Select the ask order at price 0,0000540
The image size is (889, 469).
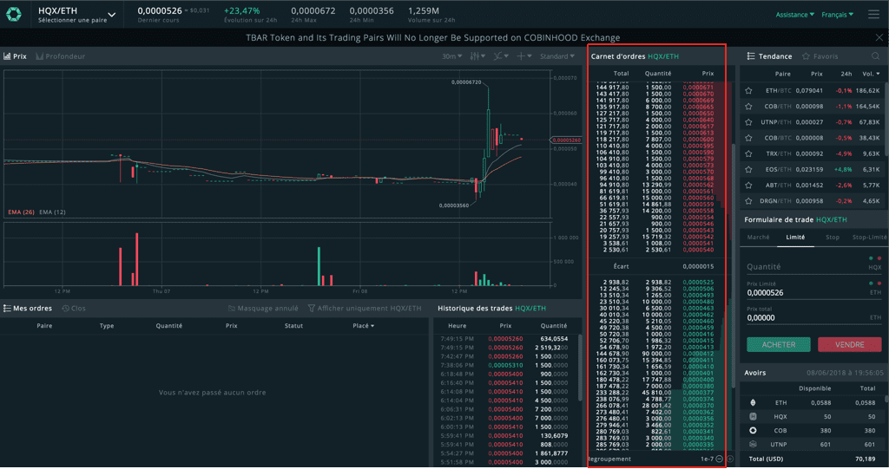point(655,250)
